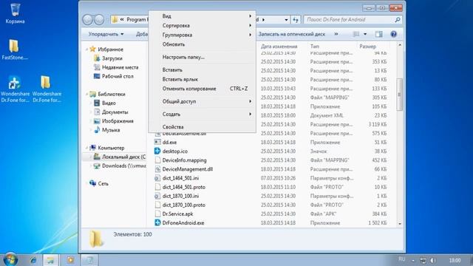Click the Windows Explorer taskbar icon

click(x=50, y=259)
